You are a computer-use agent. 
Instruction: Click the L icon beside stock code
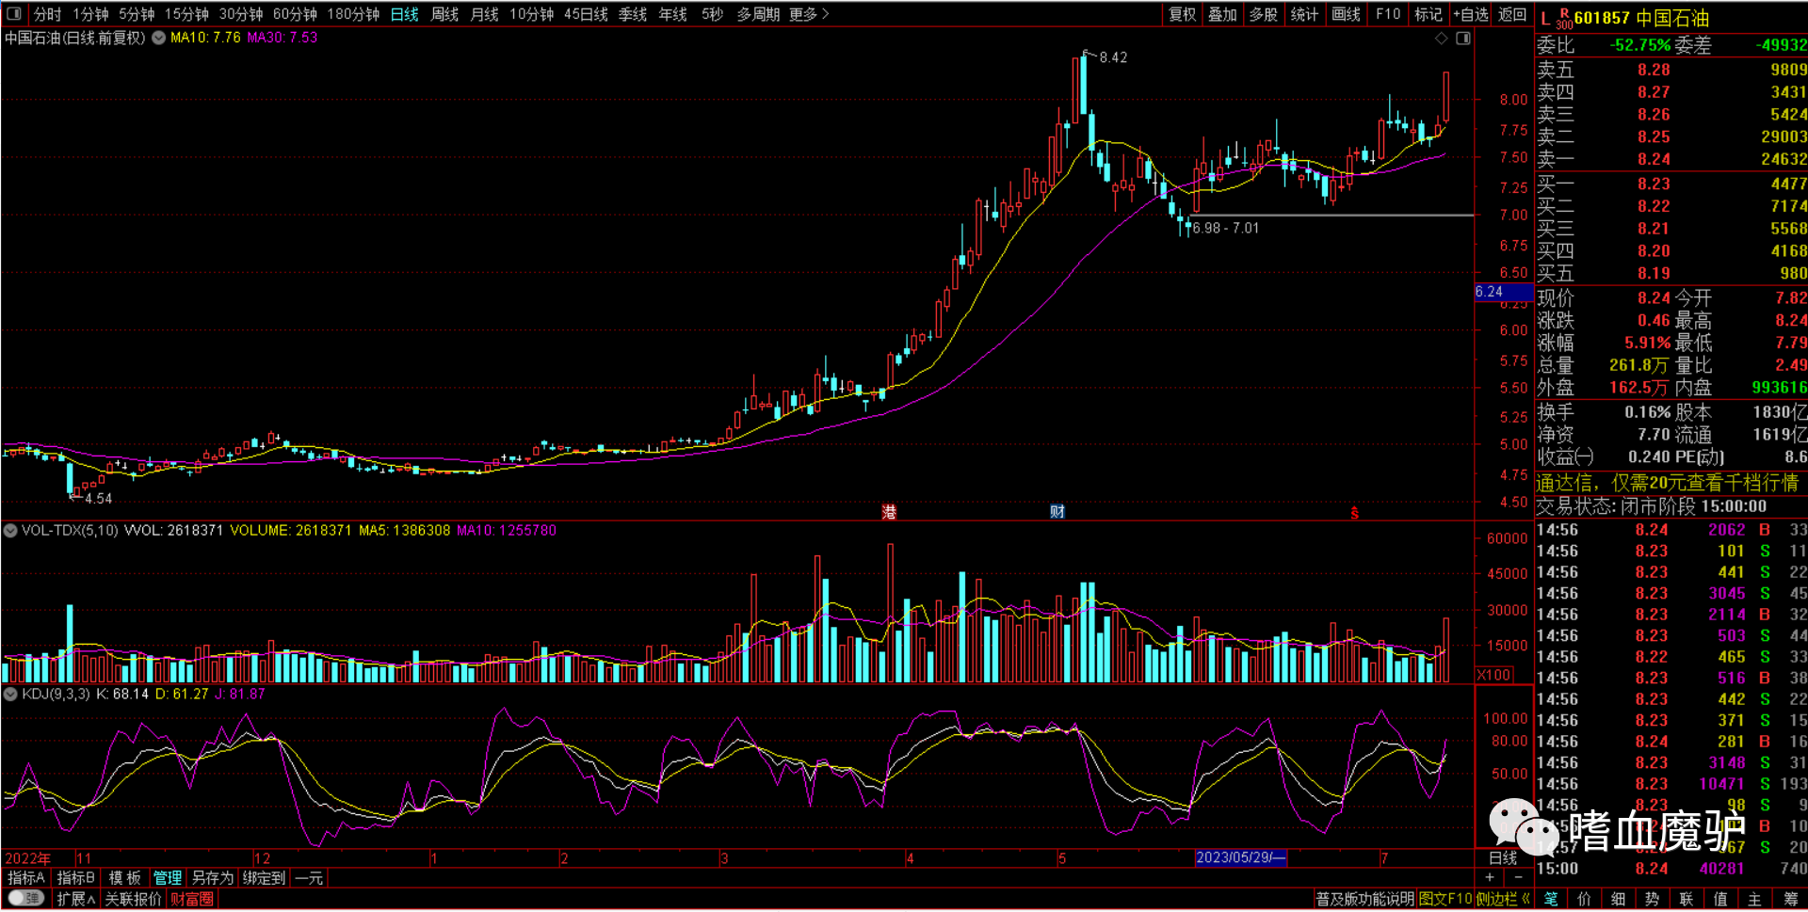point(1545,19)
